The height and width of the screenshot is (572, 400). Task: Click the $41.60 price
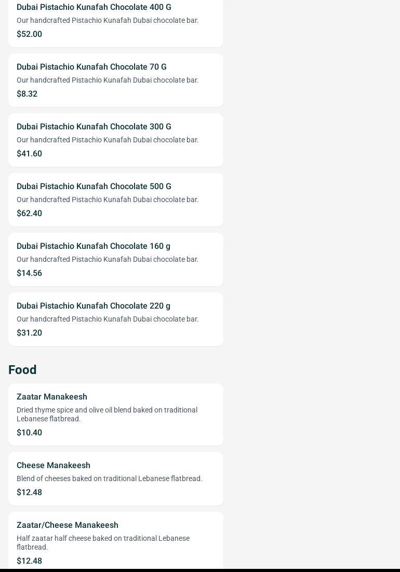[29, 154]
